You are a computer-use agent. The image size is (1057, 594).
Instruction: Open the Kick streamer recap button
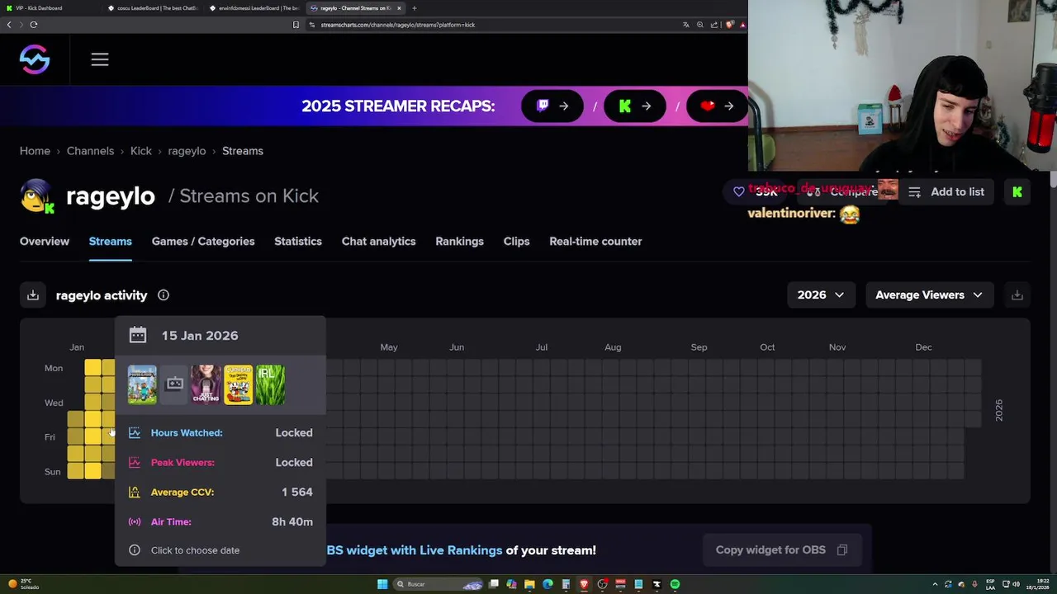point(635,106)
